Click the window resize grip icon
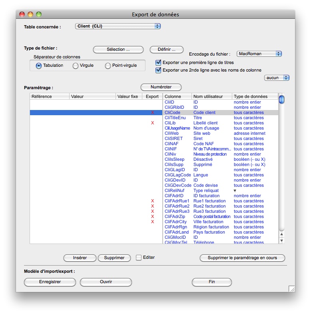311x314 pixels. coord(292,289)
